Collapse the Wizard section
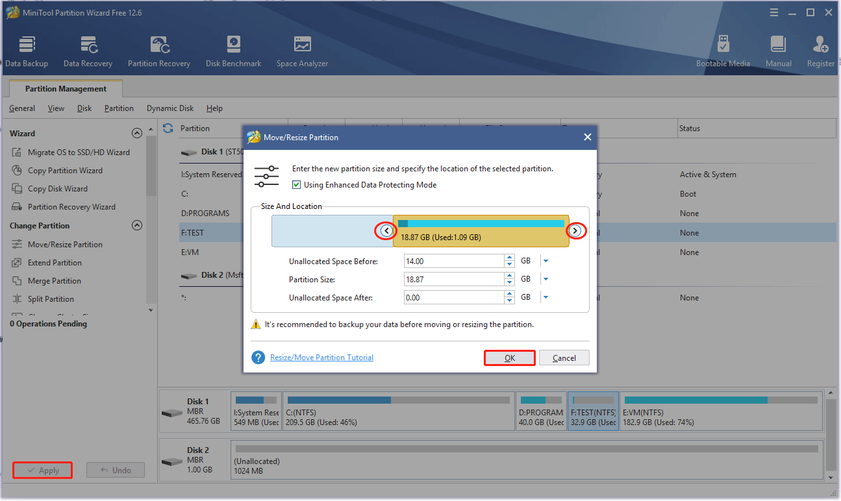 (x=136, y=133)
